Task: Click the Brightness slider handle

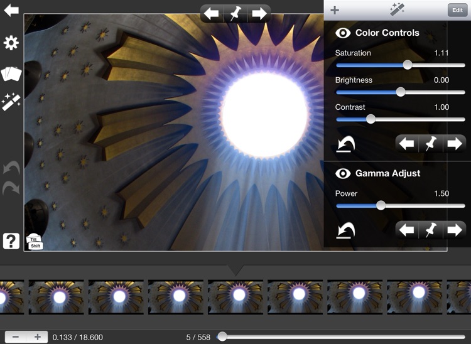Action: pyautogui.click(x=401, y=92)
